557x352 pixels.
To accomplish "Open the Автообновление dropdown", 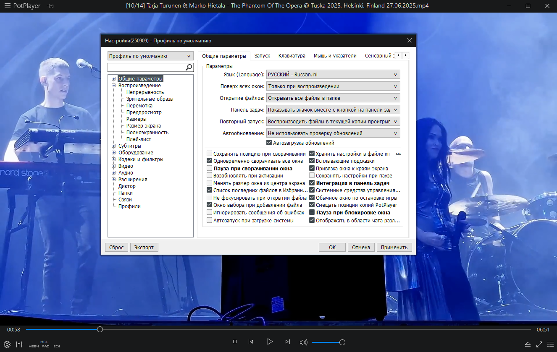I will coord(333,133).
